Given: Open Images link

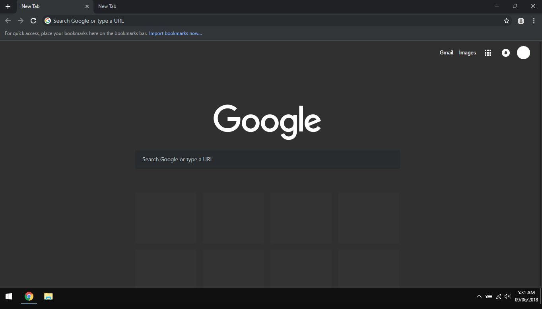Looking at the screenshot, I should click(467, 52).
